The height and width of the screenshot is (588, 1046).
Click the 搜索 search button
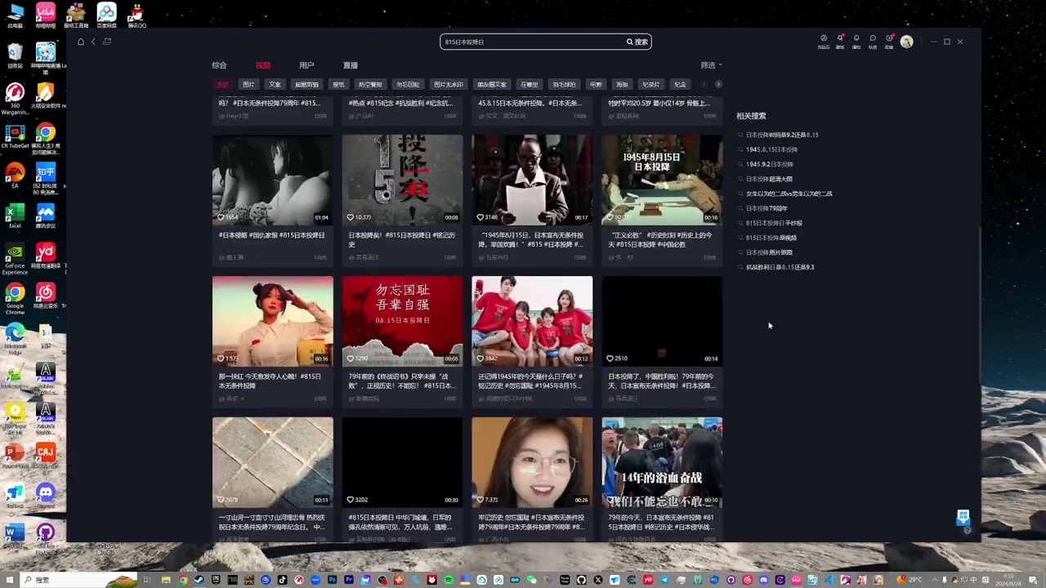[637, 42]
